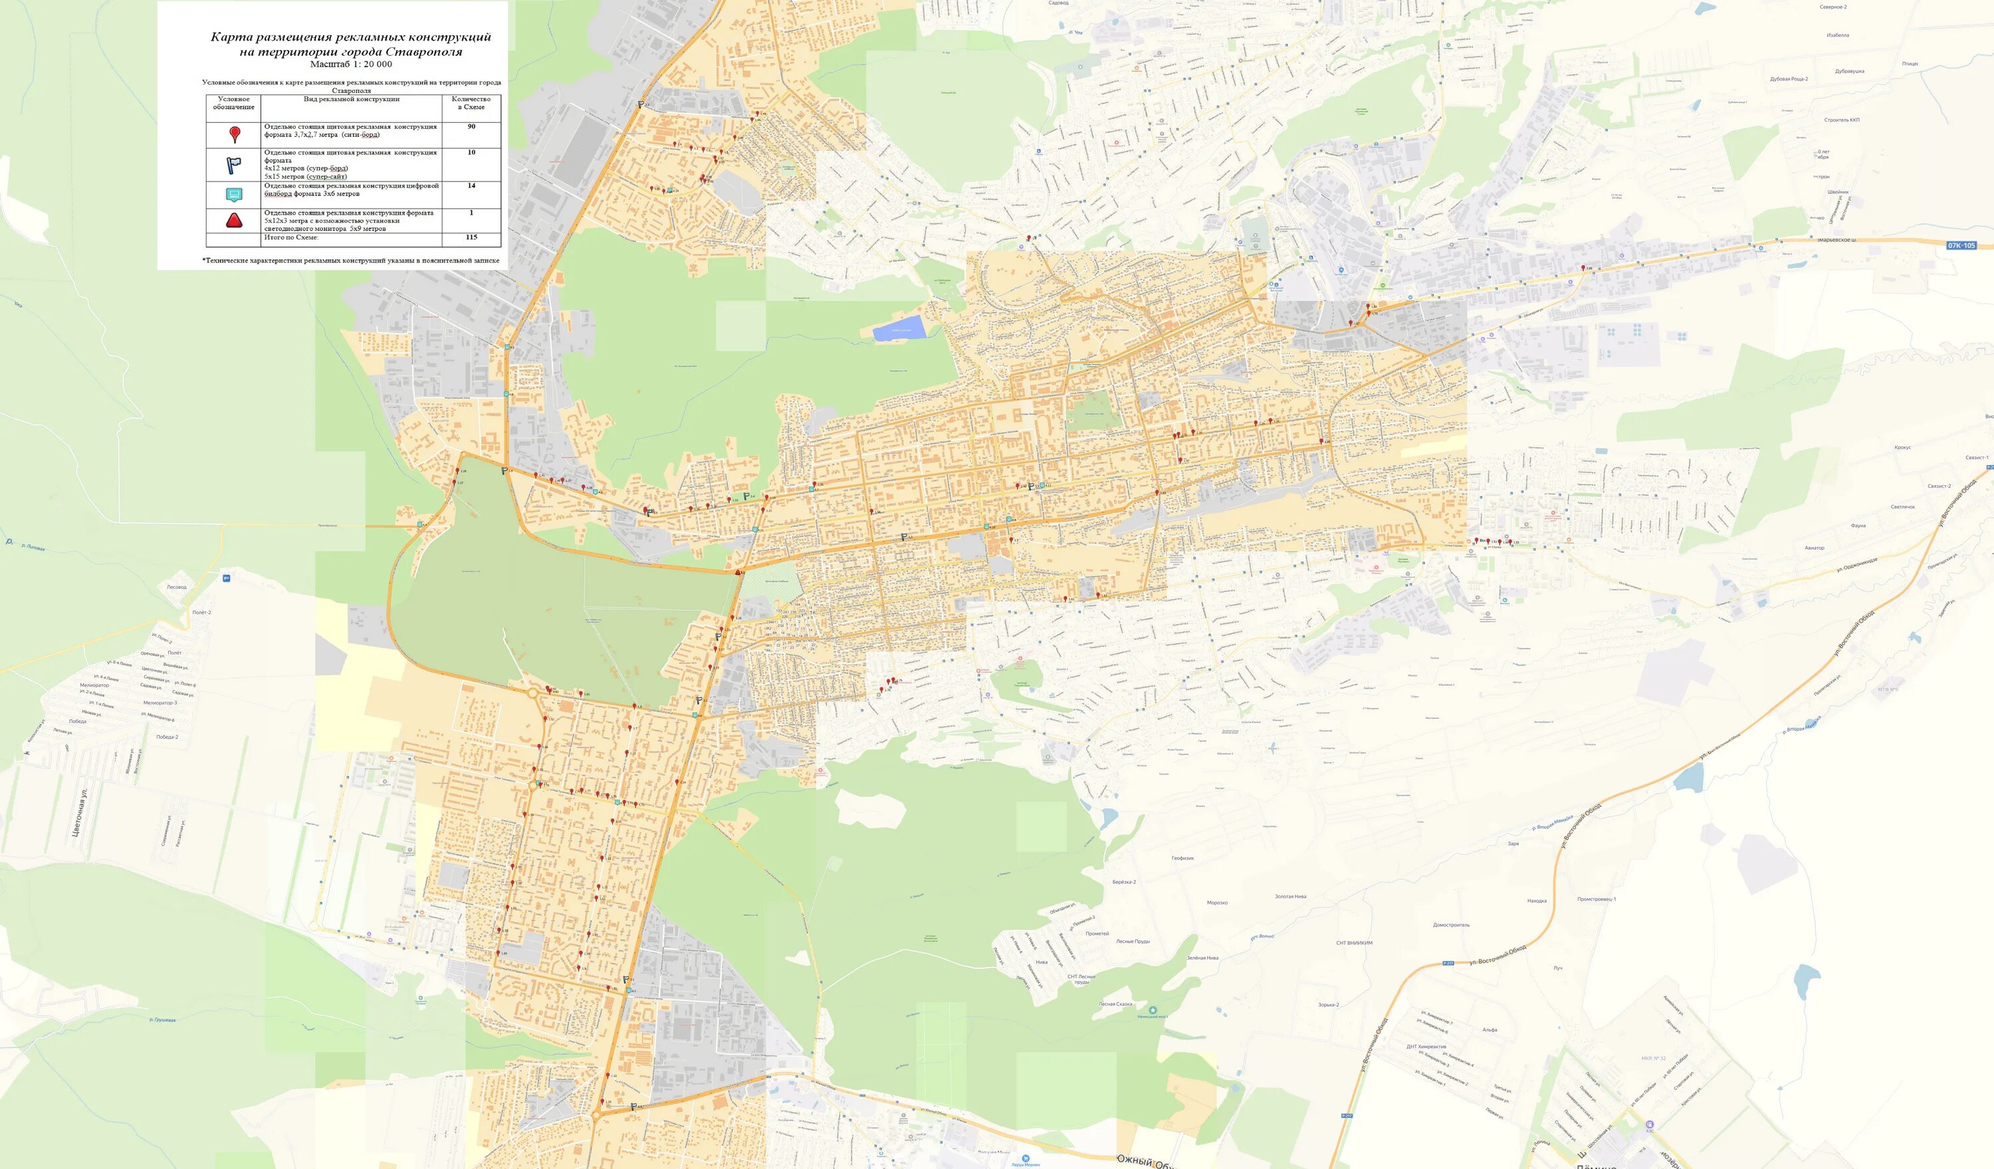Image resolution: width=1994 pixels, height=1169 pixels.
Task: Click the 07K-105 road number badge
Action: coord(1961,245)
